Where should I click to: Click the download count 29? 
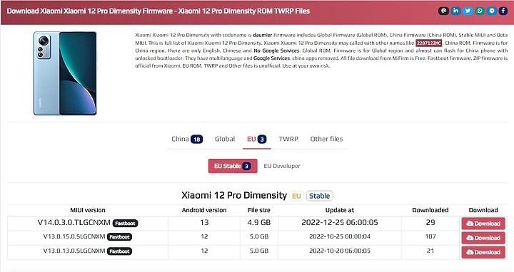click(430, 223)
